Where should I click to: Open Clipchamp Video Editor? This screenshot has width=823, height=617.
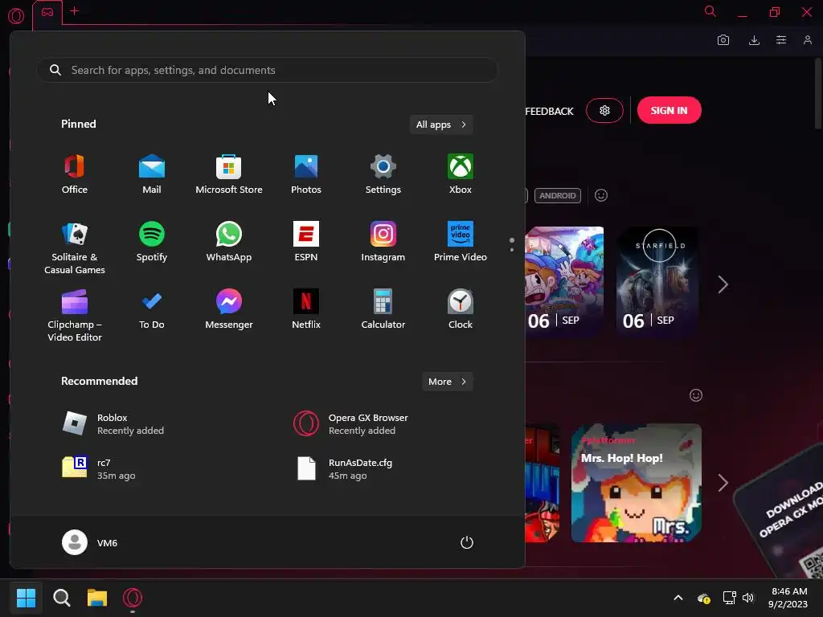point(75,316)
